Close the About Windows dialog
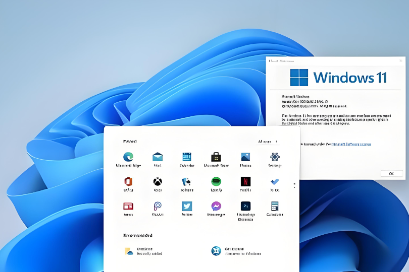Viewport: 409px width, 272px height. tap(401, 60)
